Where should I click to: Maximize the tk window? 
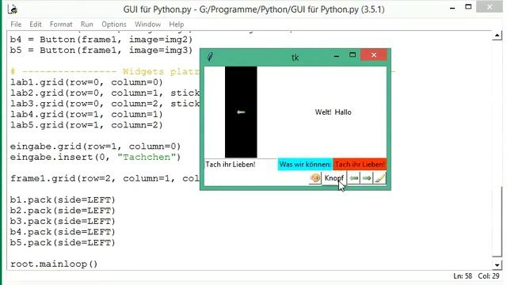(x=353, y=55)
